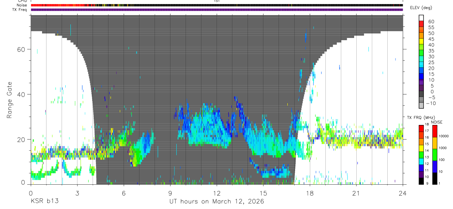Click the "UT hours on March 12, 2026" axis title

click(x=217, y=202)
